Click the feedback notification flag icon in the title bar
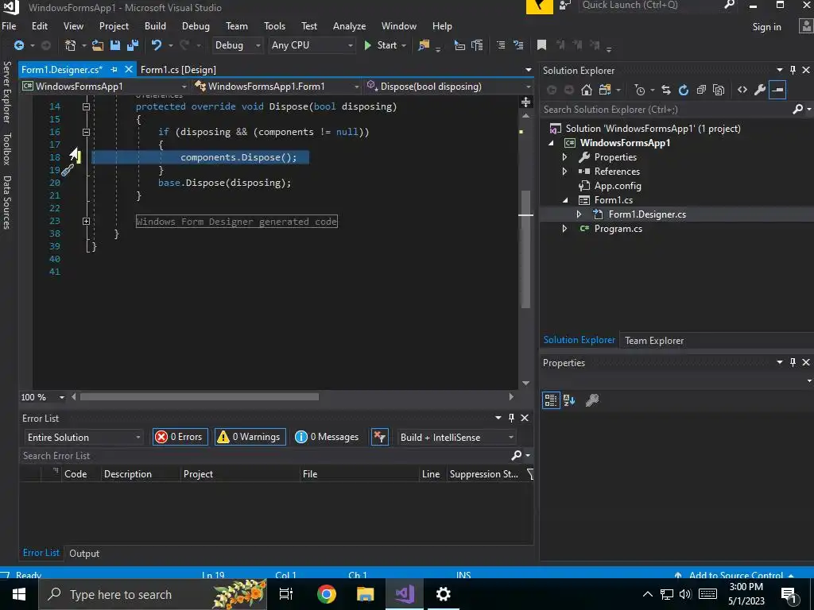The image size is (814, 610). click(540, 6)
